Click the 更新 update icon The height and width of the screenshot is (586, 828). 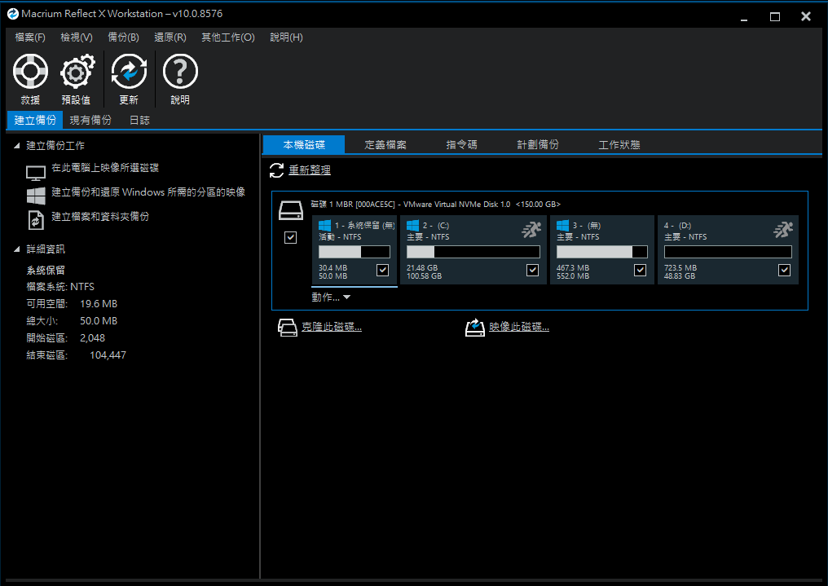[x=129, y=71]
